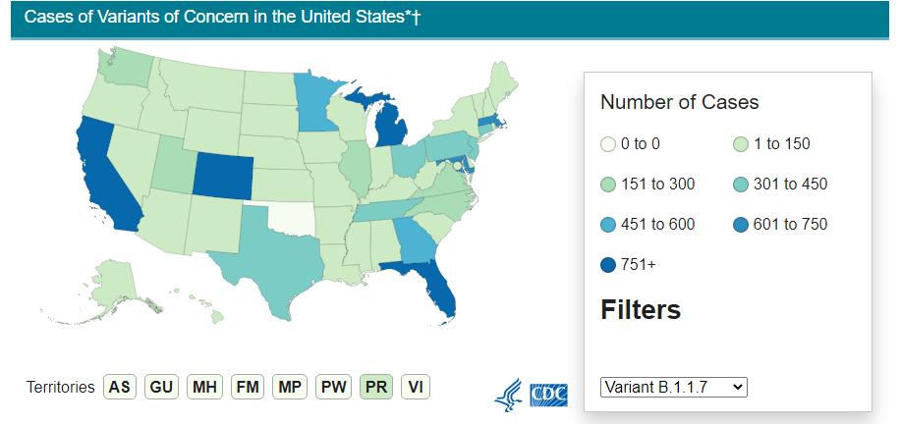Viewport: 900px width, 425px height.
Task: Click the CDC logo icon
Action: click(x=548, y=396)
